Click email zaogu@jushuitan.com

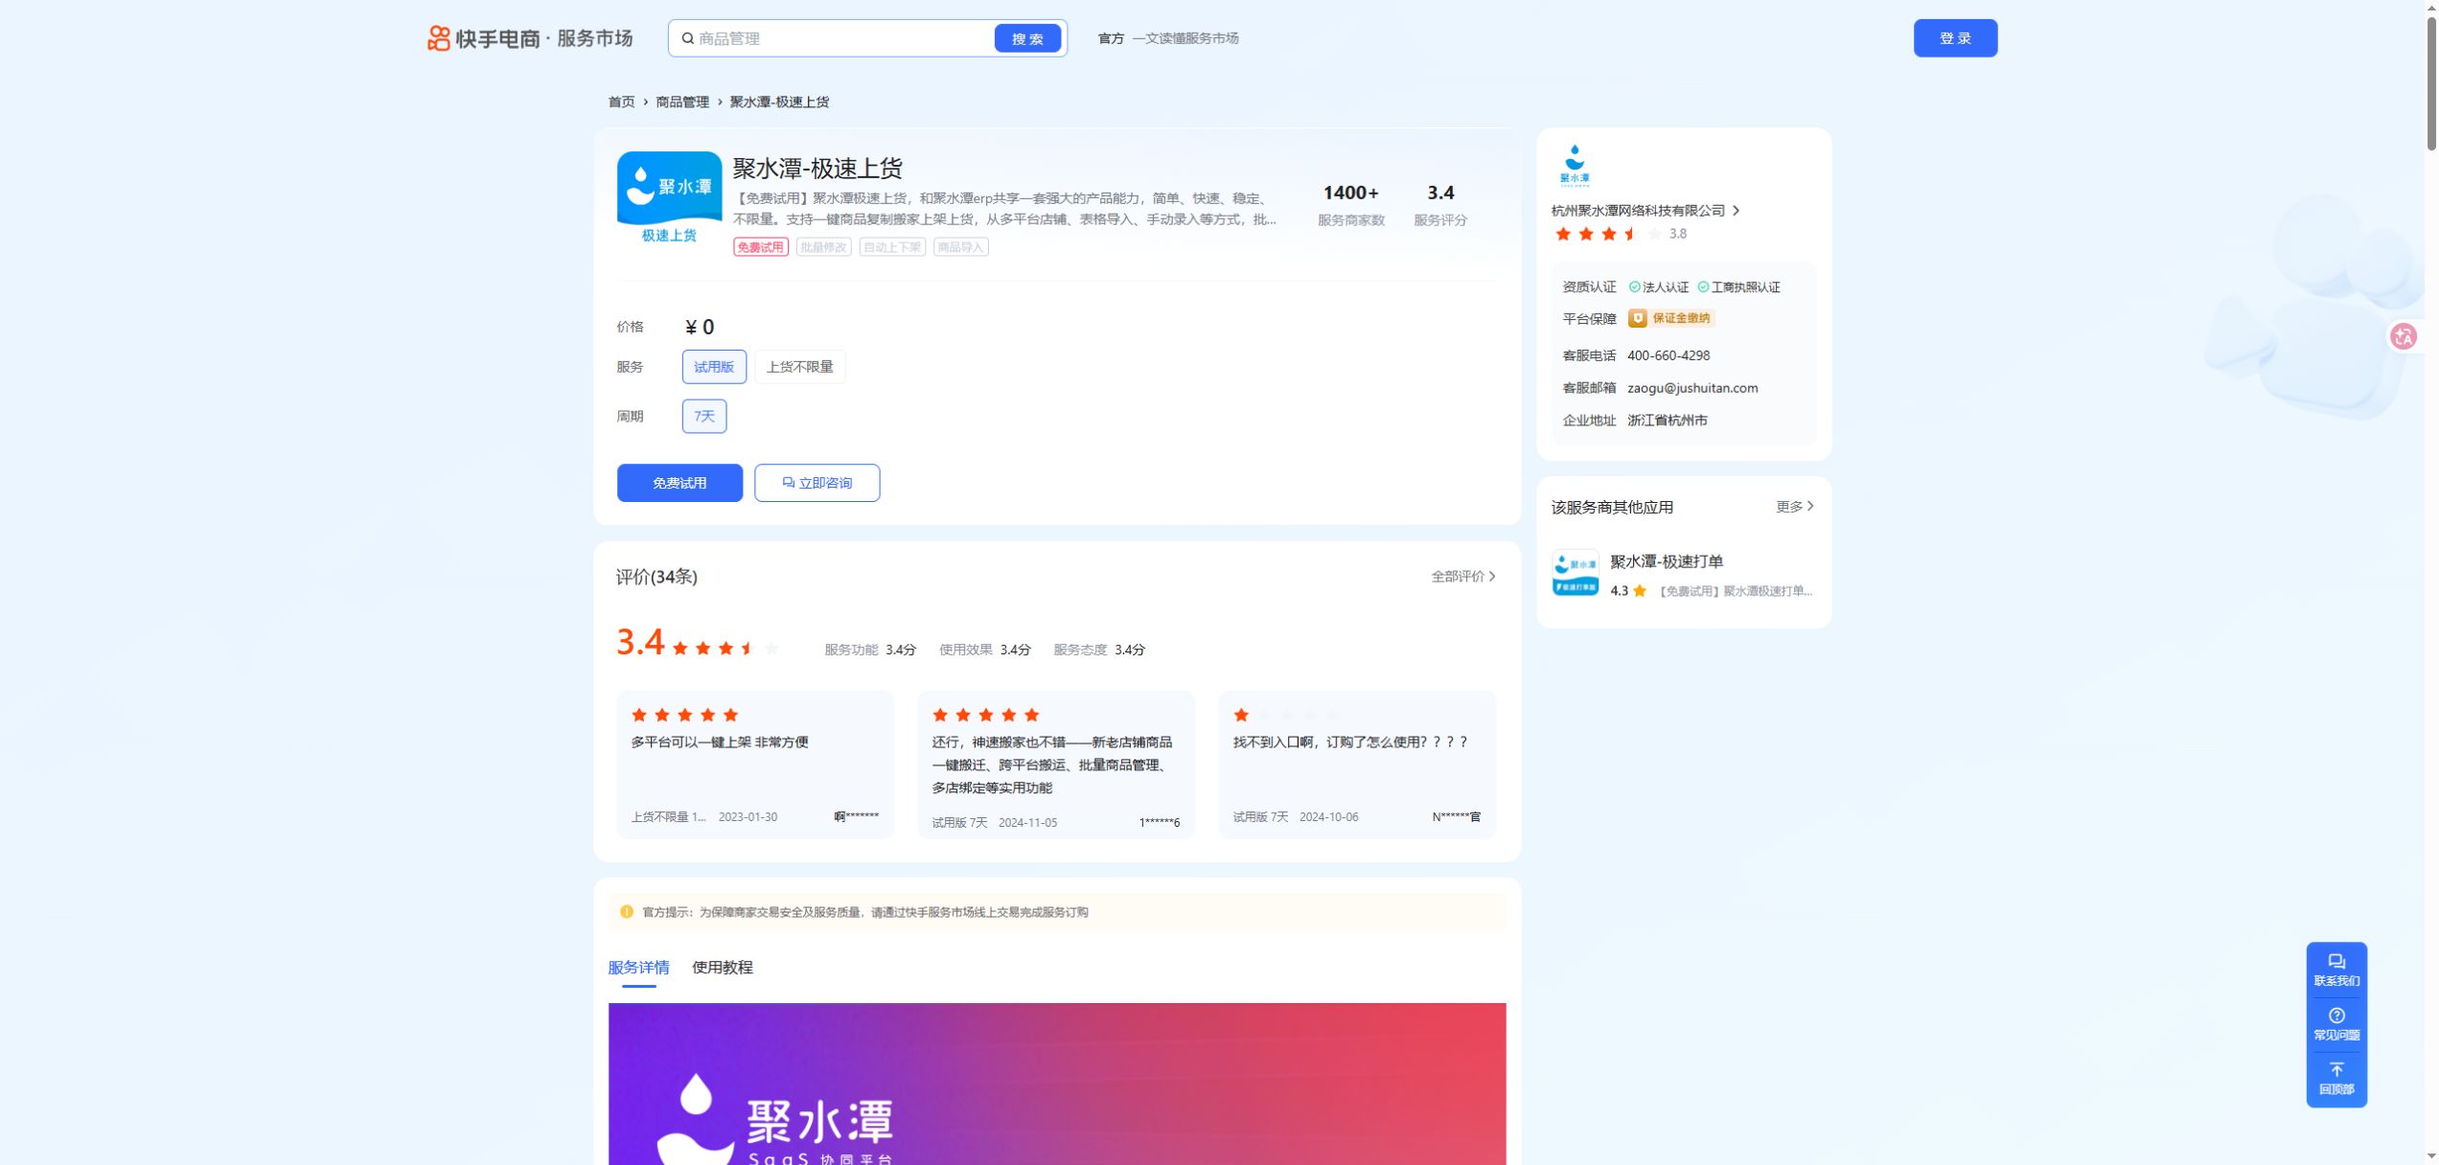click(x=1692, y=388)
